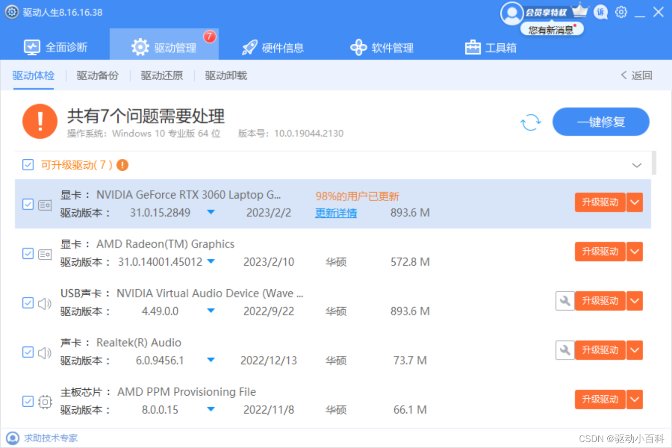Click the text 98%的用户已更新

click(357, 196)
